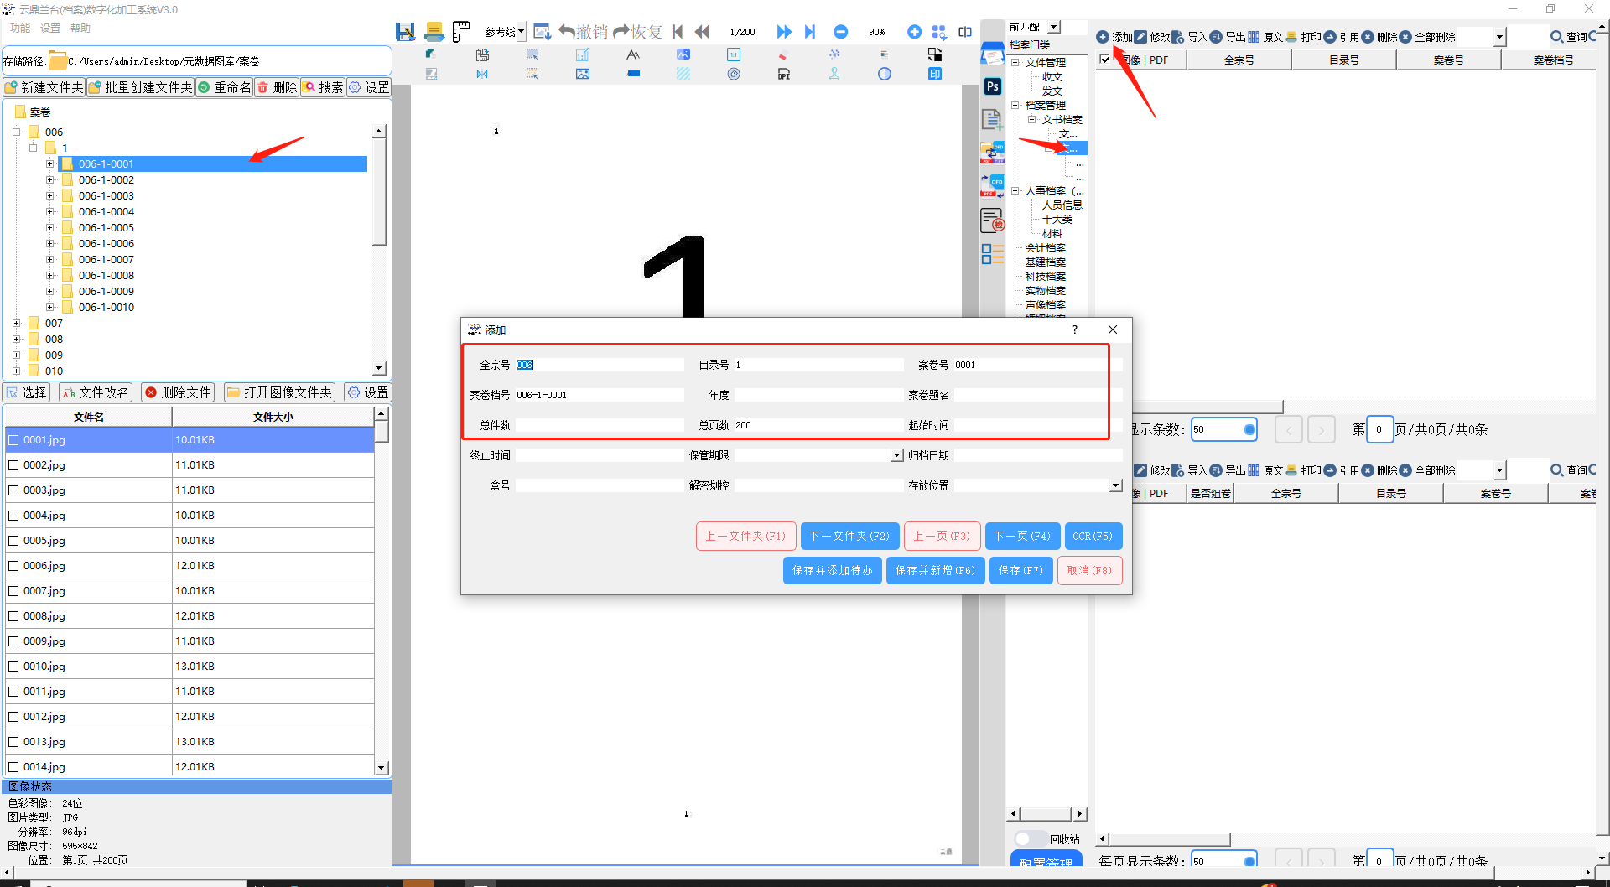Open the 帮助 menu

(80, 29)
